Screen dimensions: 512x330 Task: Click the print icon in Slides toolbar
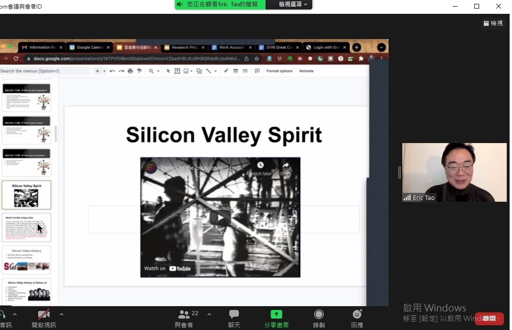pyautogui.click(x=130, y=71)
